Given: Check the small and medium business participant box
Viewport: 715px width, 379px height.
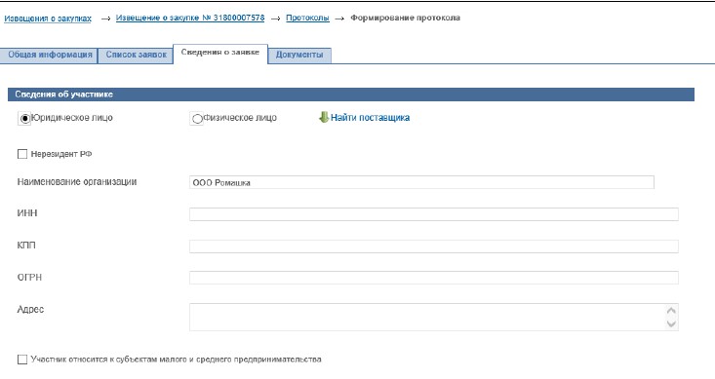Looking at the screenshot, I should 22,360.
